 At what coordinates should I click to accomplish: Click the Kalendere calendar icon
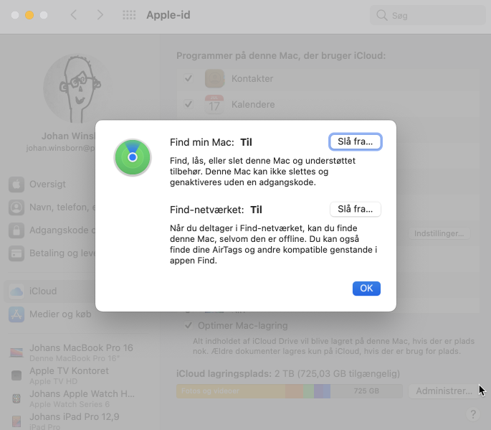pyautogui.click(x=214, y=104)
